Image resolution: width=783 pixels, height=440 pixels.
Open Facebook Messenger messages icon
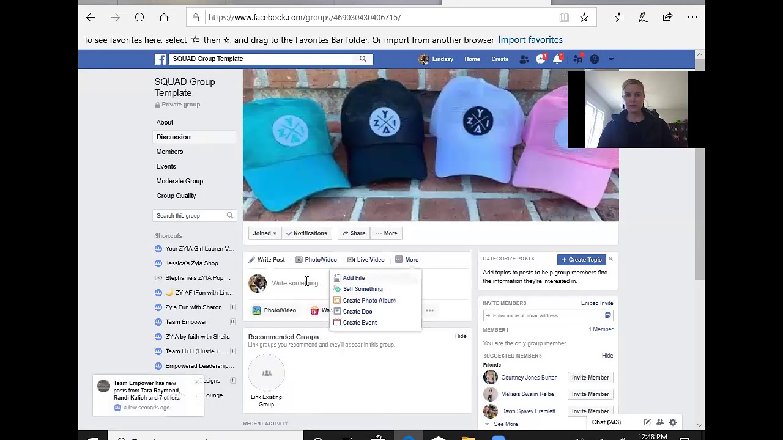coord(541,59)
